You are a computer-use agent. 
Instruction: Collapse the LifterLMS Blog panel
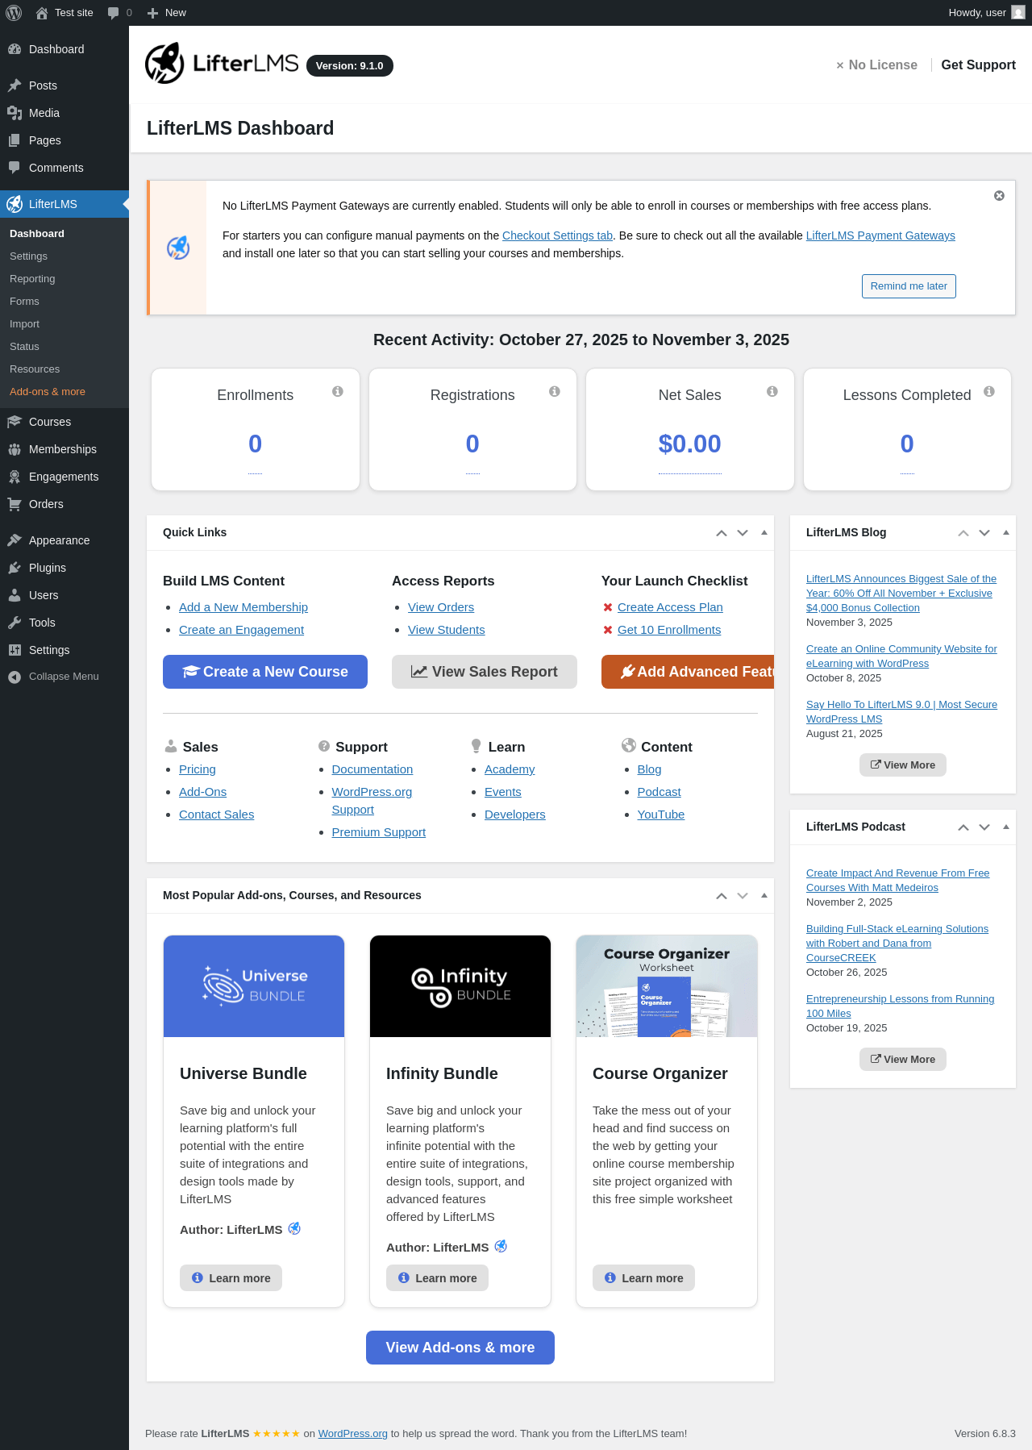click(x=1006, y=533)
